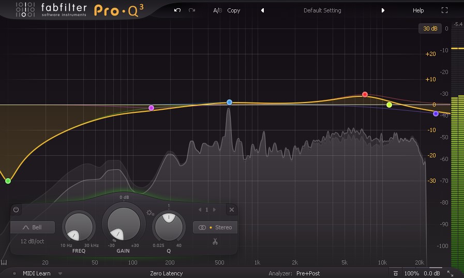Click the 100% gain scale value
Image resolution: width=464 pixels, height=278 pixels.
(x=411, y=273)
